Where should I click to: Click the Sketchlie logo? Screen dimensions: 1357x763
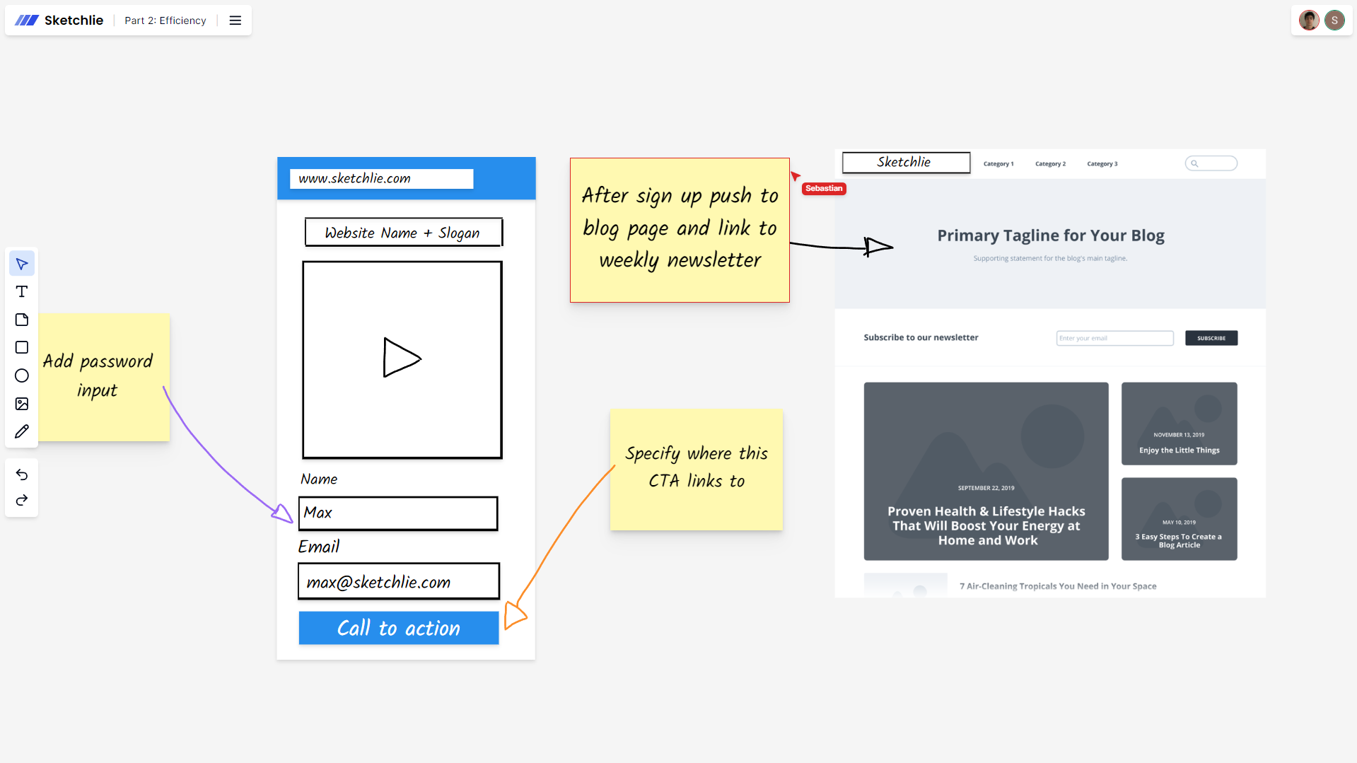tap(59, 21)
